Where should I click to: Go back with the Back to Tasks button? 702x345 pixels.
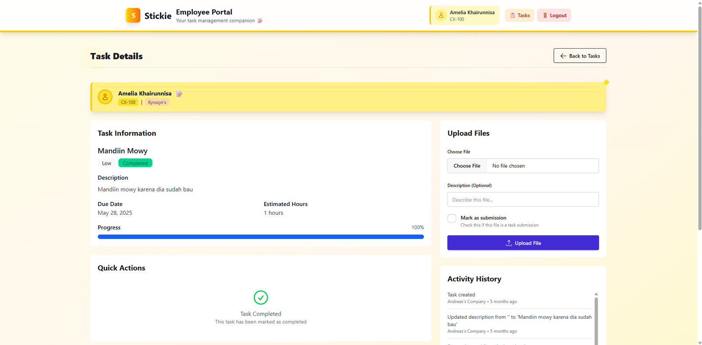[580, 56]
